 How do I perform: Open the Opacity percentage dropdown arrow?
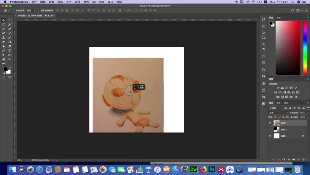coord(307,113)
